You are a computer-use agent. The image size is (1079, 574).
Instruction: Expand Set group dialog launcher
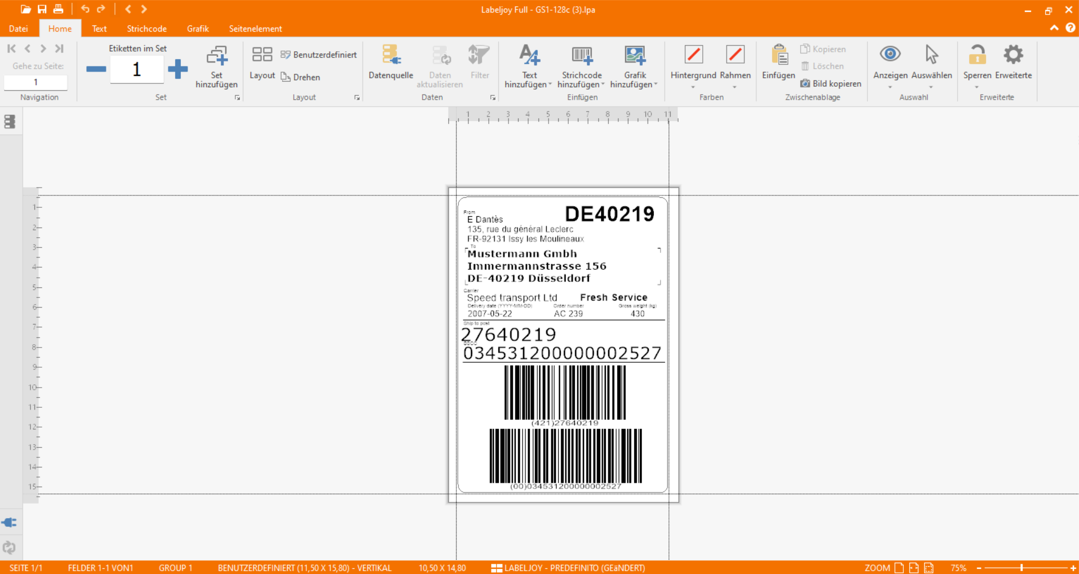237,97
